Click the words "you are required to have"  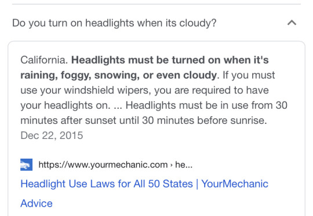pyautogui.click(x=212, y=90)
